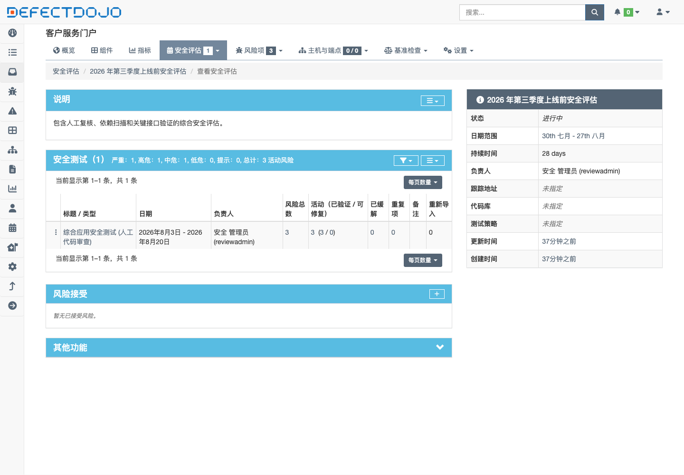Open the table grid icon in sidebar
684x475 pixels.
click(x=12, y=130)
